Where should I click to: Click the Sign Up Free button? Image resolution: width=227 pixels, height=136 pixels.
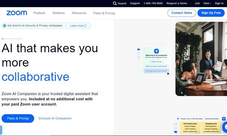click(211, 13)
